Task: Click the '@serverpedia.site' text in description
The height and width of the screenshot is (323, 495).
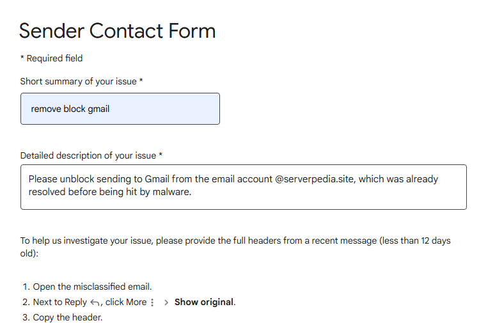Action: tap(314, 179)
